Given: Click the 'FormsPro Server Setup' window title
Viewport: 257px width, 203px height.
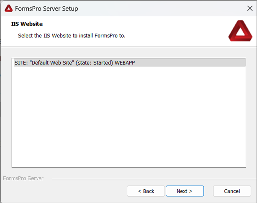Looking at the screenshot, I should pyautogui.click(x=47, y=9).
